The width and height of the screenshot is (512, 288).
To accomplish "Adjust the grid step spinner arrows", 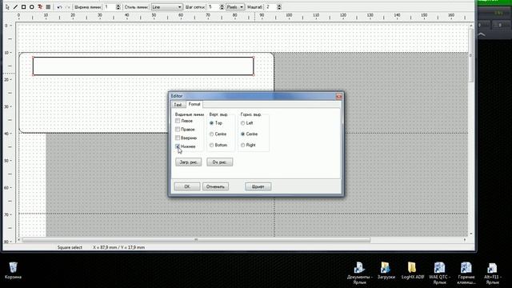I will coord(222,7).
